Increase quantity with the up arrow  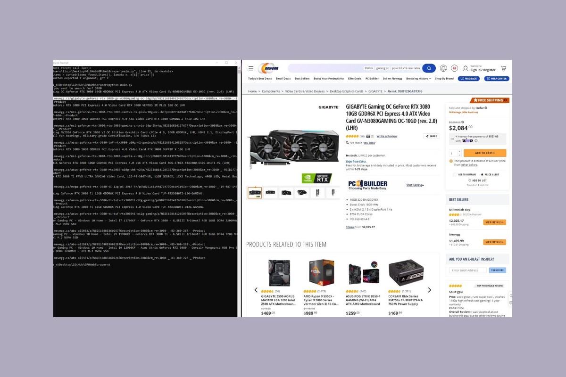click(459, 152)
